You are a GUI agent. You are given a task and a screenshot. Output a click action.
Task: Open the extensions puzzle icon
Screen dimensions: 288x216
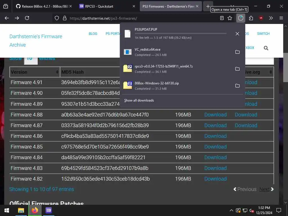(251, 18)
